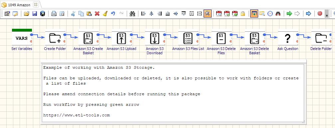Open folder with magnifier browse icon
The width and height of the screenshot is (335, 128).
pos(262,14)
